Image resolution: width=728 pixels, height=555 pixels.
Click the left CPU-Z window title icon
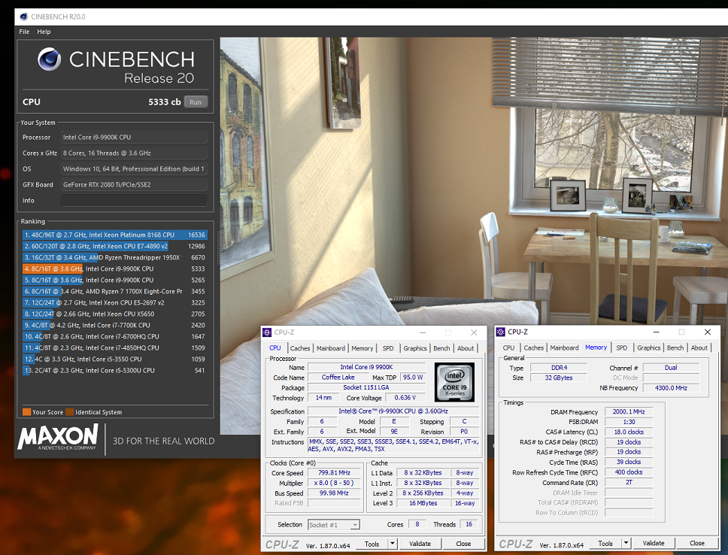pos(267,332)
